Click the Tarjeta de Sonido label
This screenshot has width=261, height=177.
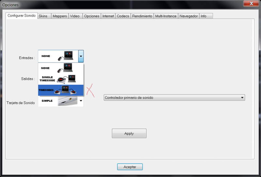pos(21,103)
